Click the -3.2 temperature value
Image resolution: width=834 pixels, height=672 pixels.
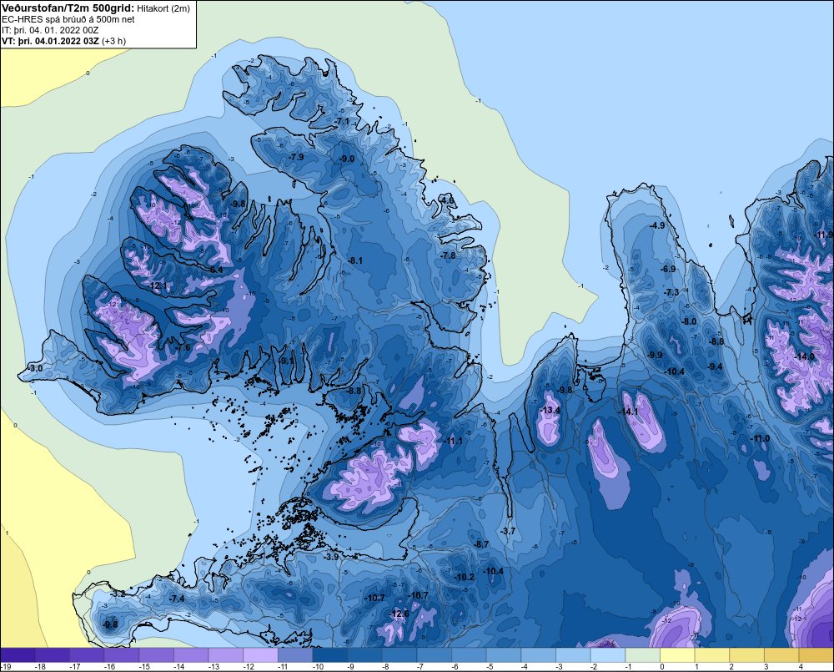(x=118, y=594)
